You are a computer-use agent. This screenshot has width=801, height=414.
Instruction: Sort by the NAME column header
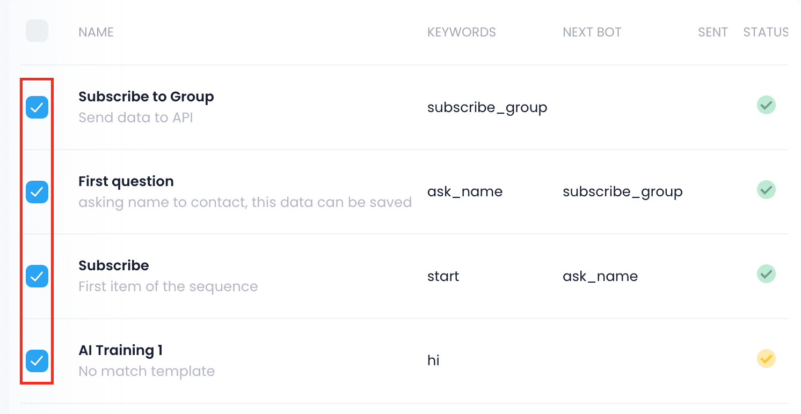96,32
